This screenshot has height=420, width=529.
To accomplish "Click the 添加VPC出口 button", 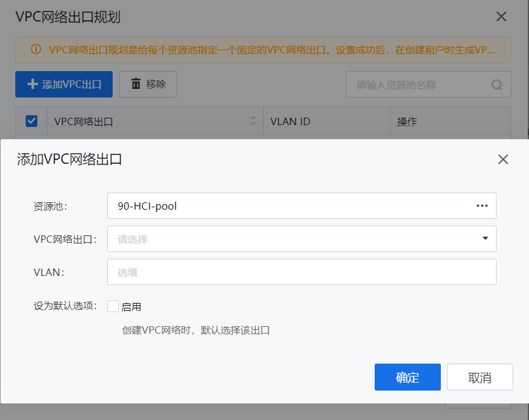I will pyautogui.click(x=64, y=84).
